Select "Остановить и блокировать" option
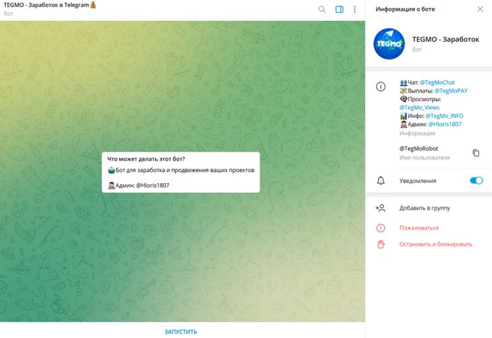 [435, 244]
